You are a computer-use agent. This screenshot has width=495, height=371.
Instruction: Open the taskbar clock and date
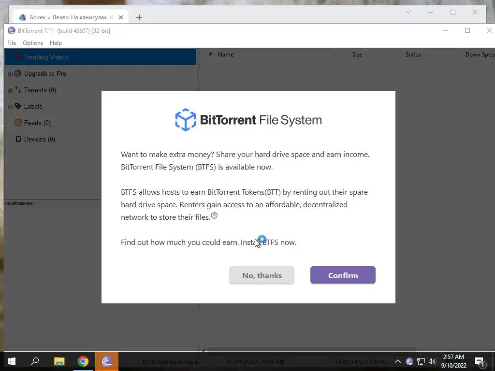pos(453,361)
